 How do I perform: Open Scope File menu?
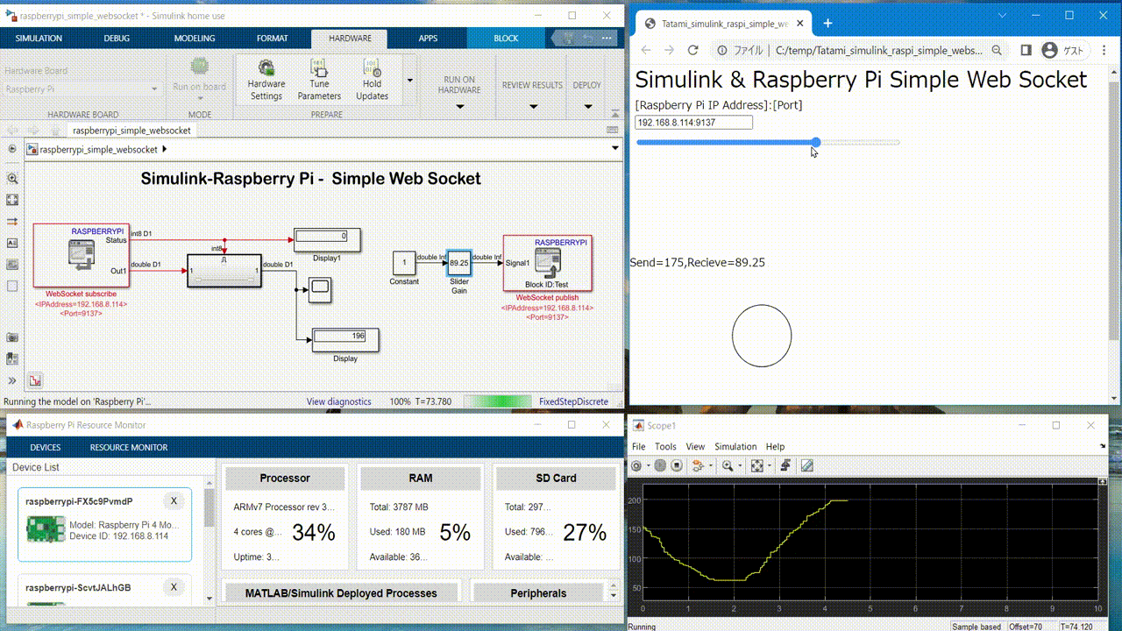(639, 447)
